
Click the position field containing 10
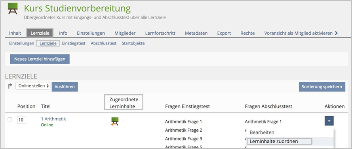tap(21, 120)
